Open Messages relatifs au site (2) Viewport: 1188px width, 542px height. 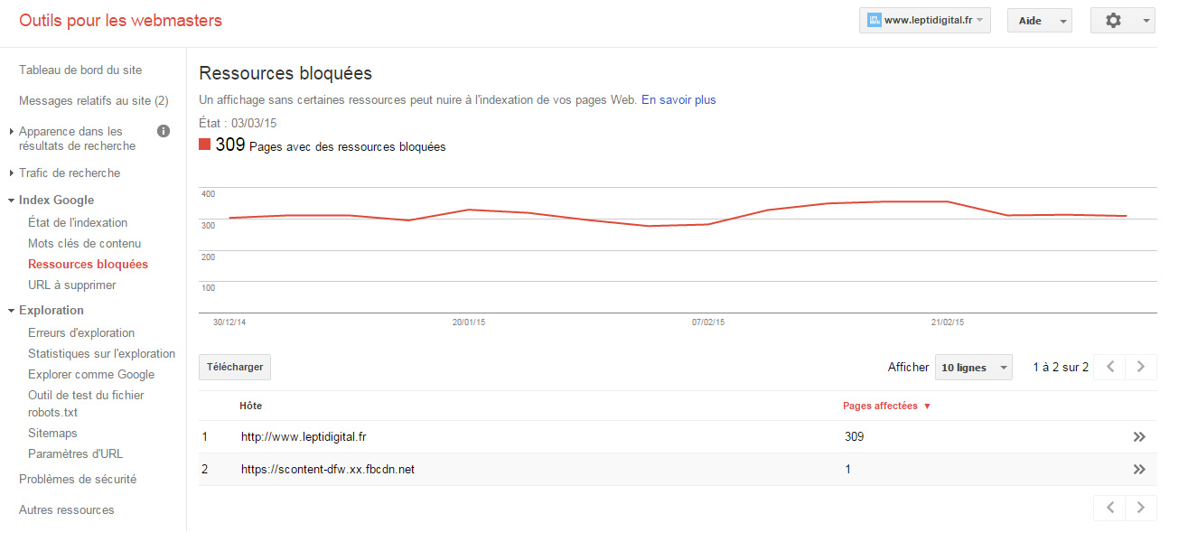click(x=93, y=100)
